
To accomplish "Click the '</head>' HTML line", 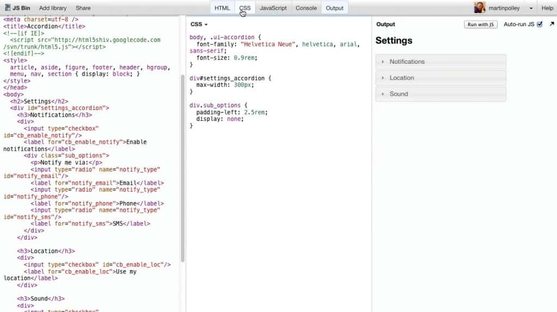I will (x=15, y=88).
